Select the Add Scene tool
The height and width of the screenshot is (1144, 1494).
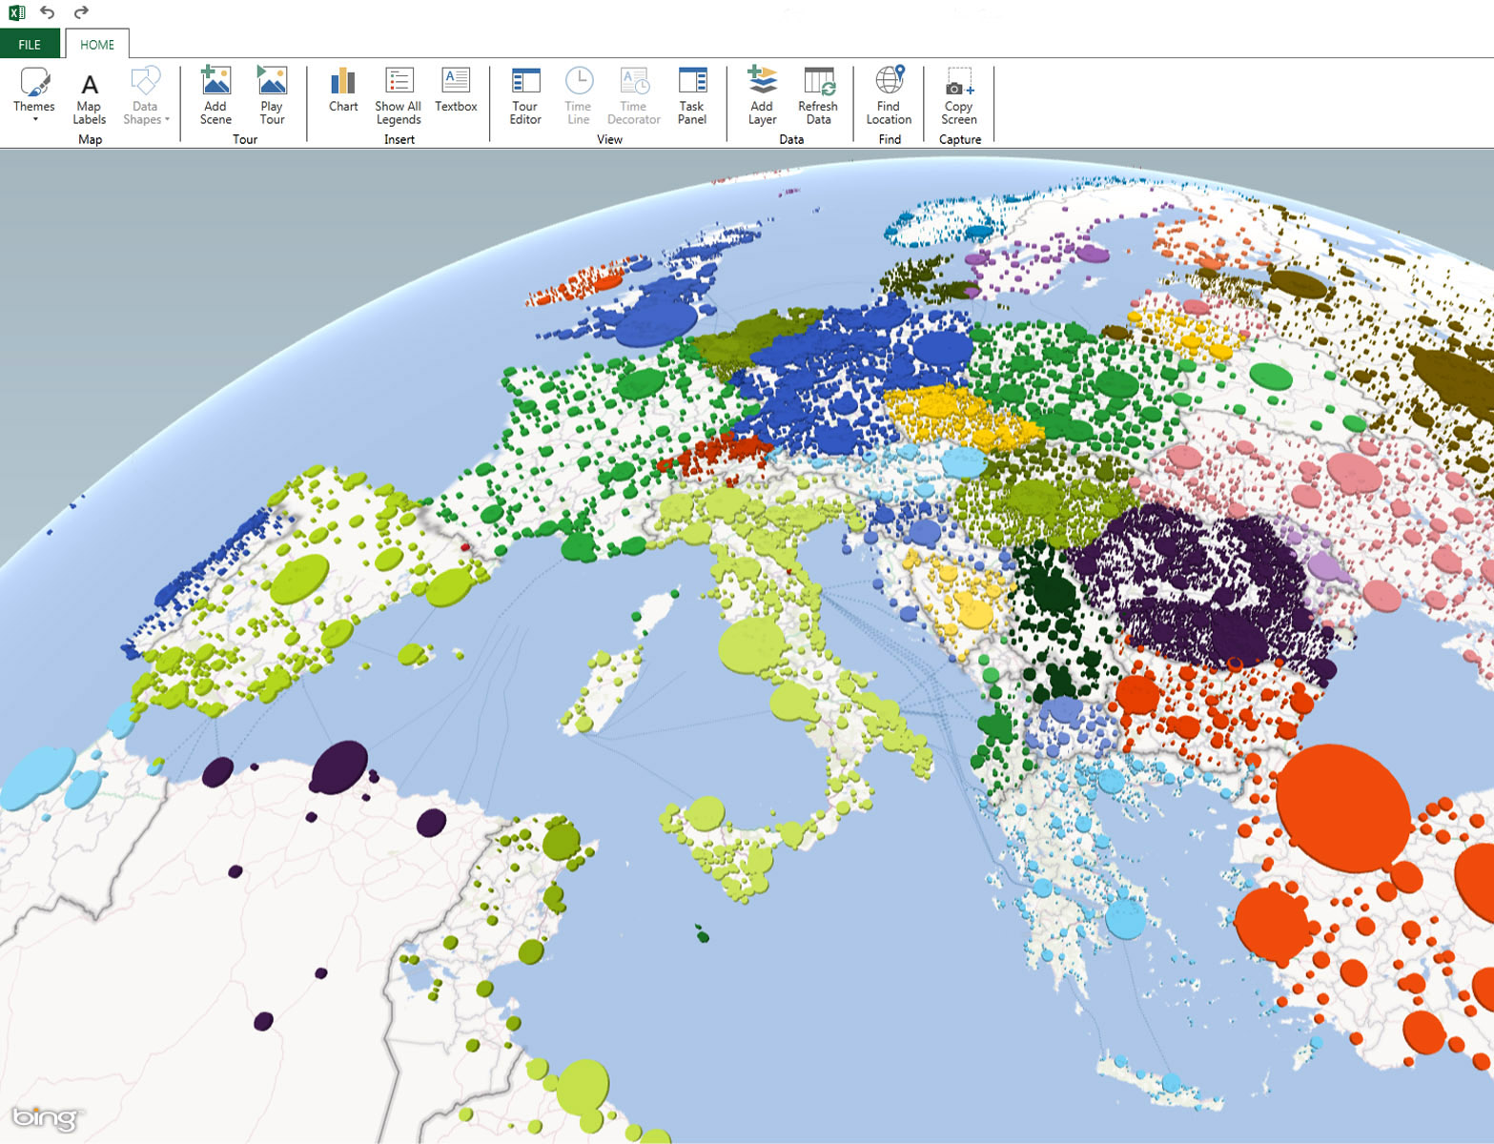tap(215, 95)
